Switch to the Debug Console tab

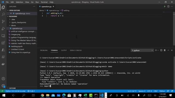point(76,50)
